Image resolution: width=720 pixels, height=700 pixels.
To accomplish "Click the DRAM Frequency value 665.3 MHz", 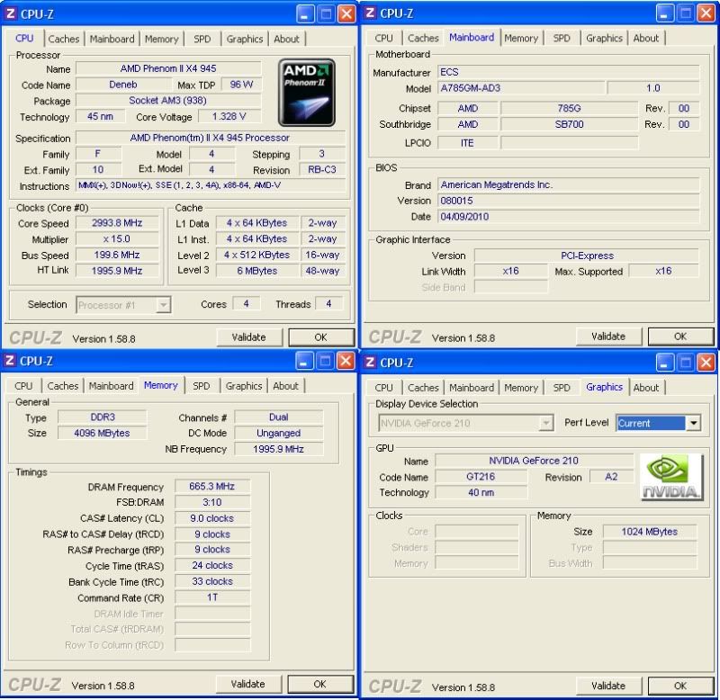I will pyautogui.click(x=212, y=486).
